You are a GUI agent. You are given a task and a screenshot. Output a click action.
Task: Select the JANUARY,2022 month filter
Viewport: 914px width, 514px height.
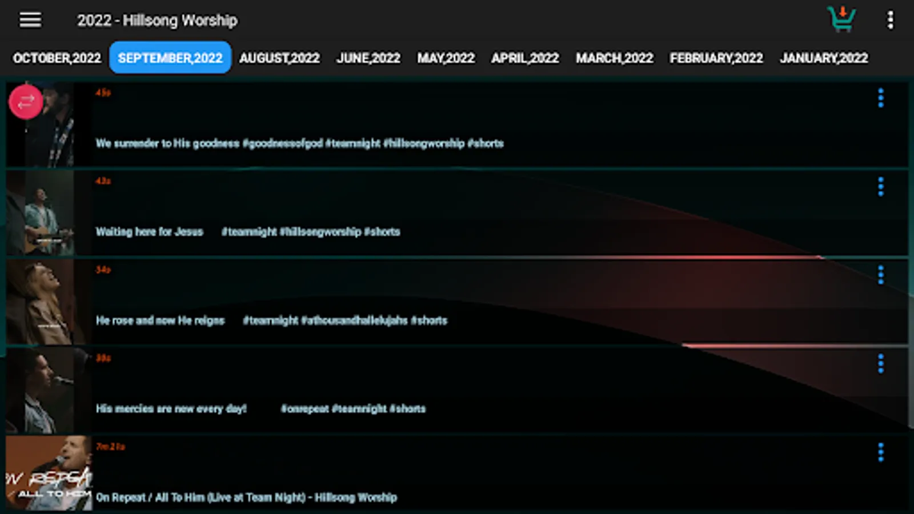pos(824,57)
